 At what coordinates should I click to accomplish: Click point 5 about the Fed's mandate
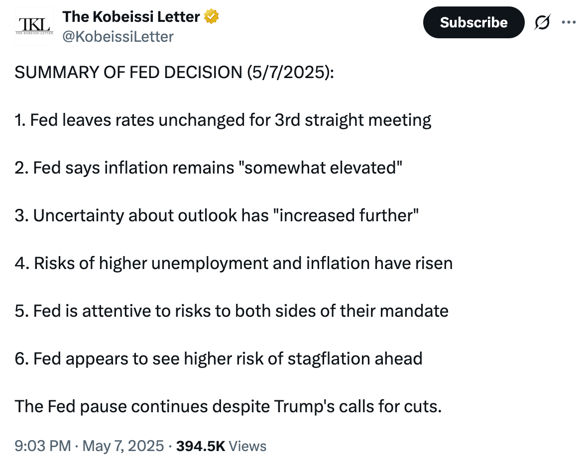tap(232, 311)
